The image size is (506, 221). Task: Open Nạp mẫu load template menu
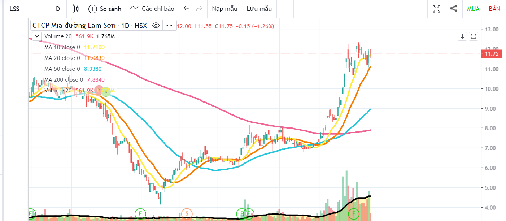[x=224, y=9]
